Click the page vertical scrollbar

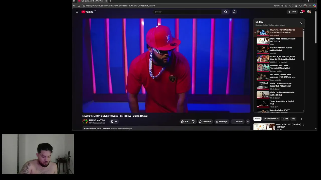316,27
